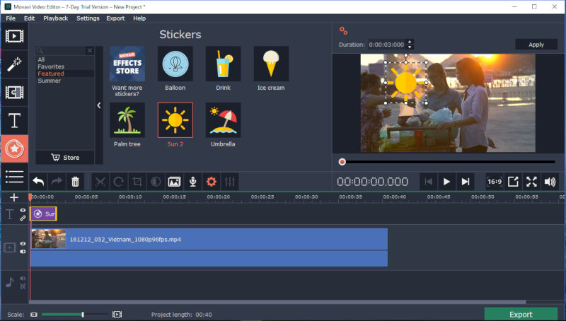This screenshot has height=321, width=566.
Task: Open the image overlay wizard icon
Action: (174, 182)
